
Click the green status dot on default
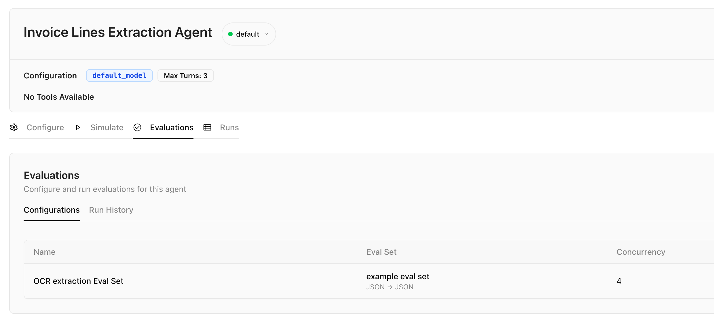coord(230,34)
